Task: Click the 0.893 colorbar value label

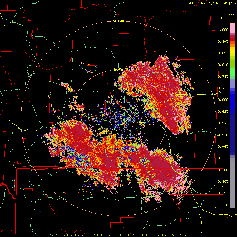Action: click(x=223, y=53)
